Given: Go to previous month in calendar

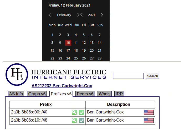Looking at the screenshot, I should pyautogui.click(x=50, y=15).
